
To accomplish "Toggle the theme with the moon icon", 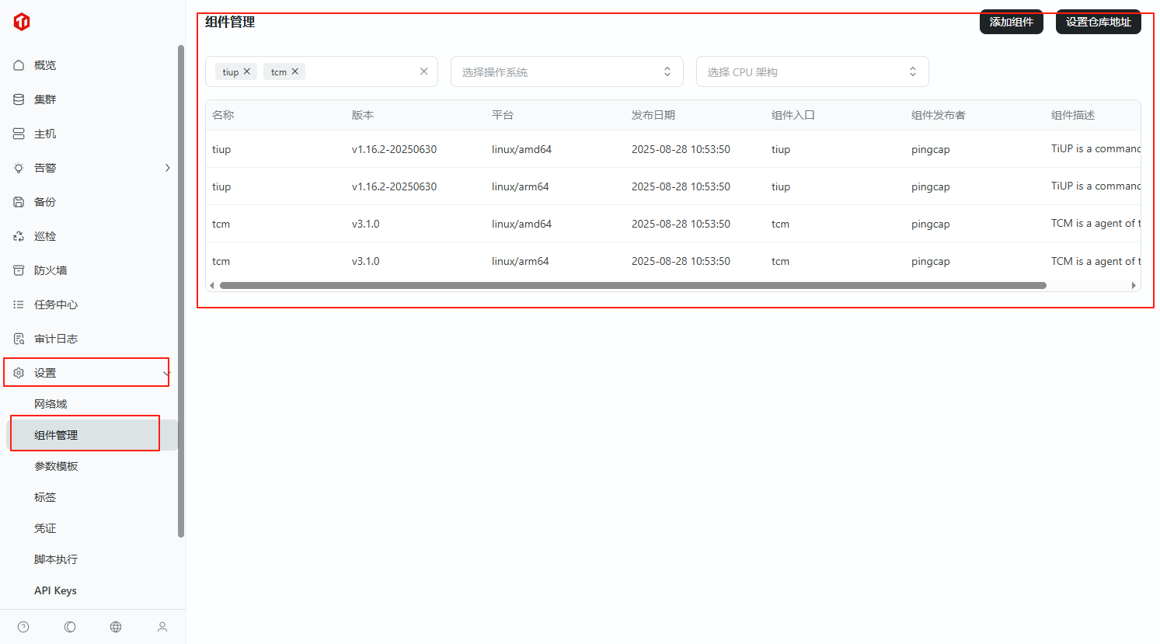I will click(70, 627).
